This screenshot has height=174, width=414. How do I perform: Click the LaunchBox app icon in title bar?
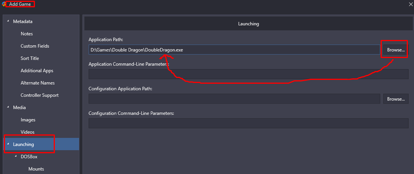[x=4, y=4]
